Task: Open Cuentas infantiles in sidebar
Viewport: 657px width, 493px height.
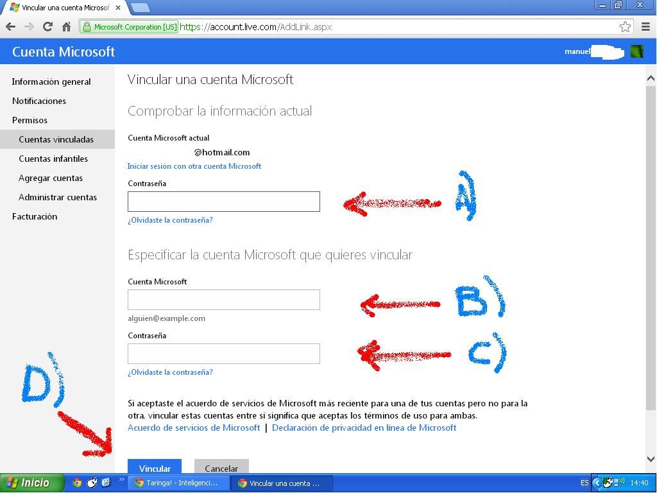Action: point(53,159)
